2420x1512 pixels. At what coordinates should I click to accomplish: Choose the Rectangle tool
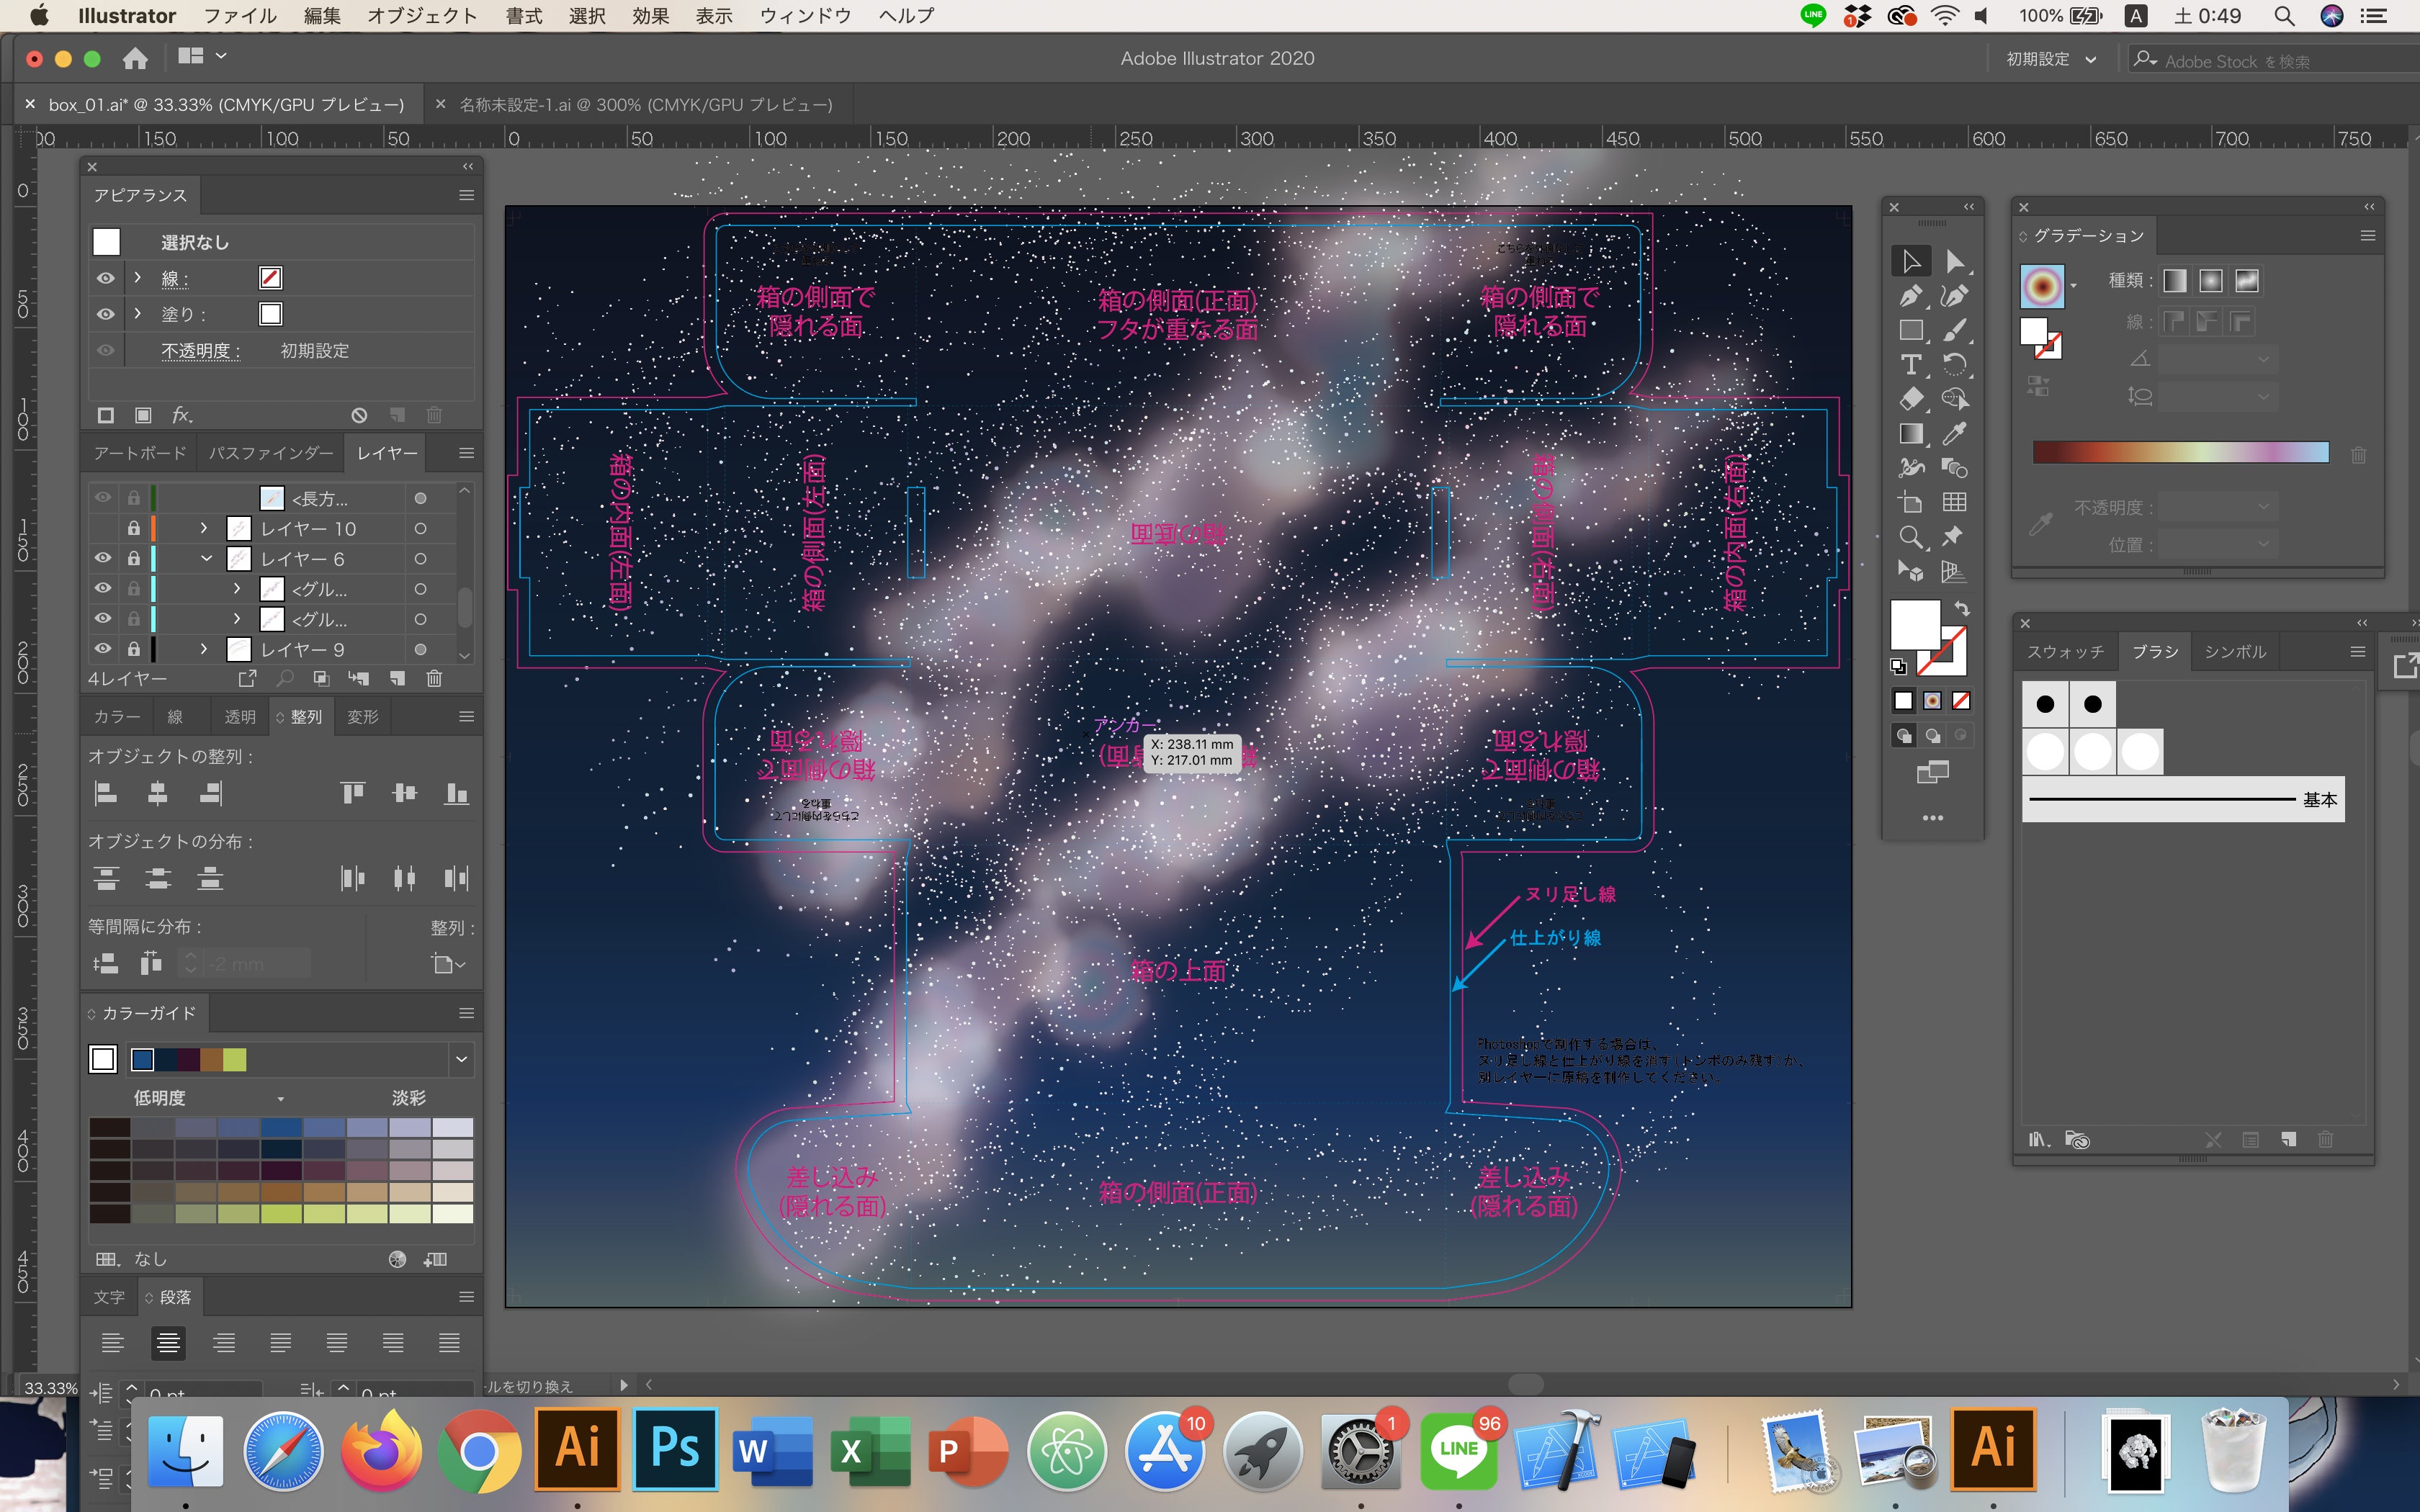1910,330
